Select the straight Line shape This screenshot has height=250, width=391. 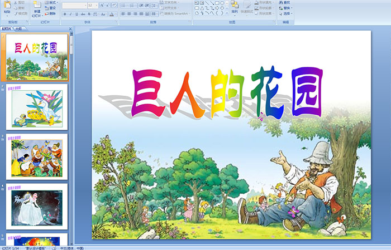point(207,3)
